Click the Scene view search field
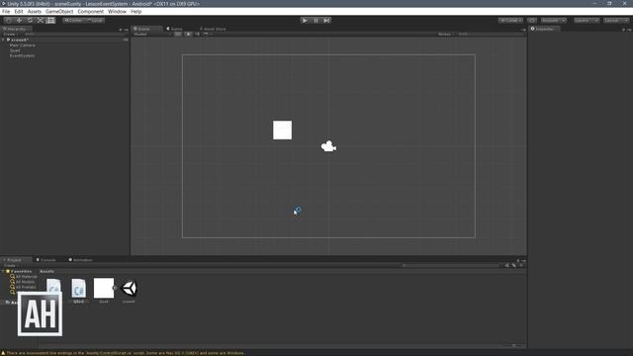The width and height of the screenshot is (633, 356). 491,35
